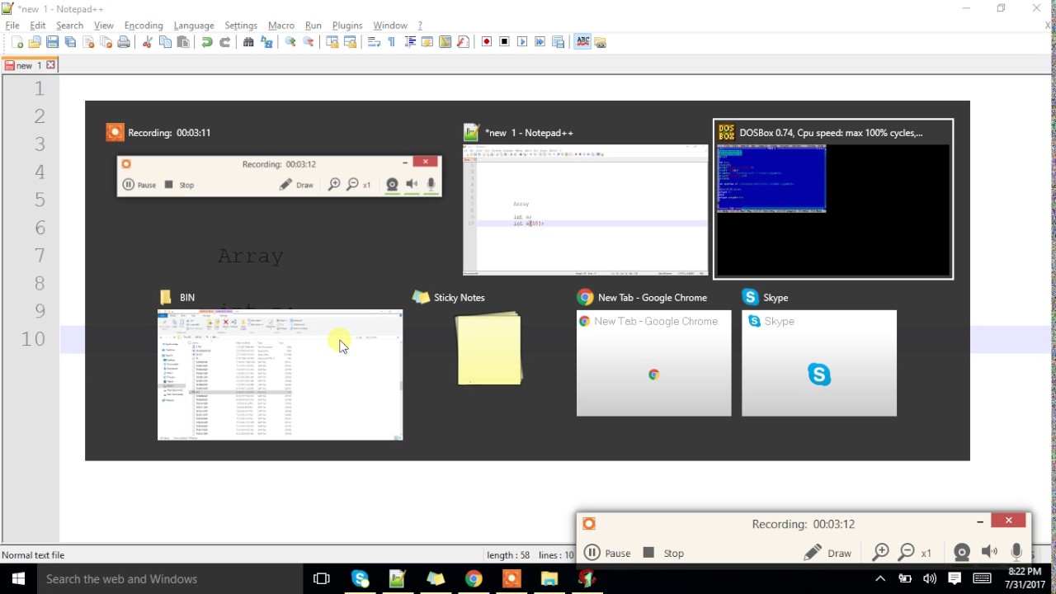Redo the edit with the toolbar arrow

tap(224, 42)
